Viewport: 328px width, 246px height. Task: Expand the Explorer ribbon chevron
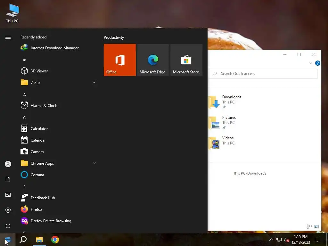pyautogui.click(x=311, y=63)
